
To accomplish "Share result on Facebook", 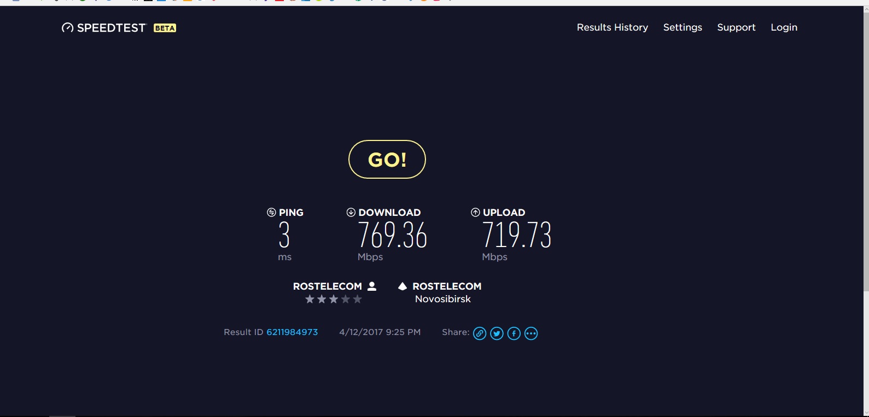I will 514,333.
